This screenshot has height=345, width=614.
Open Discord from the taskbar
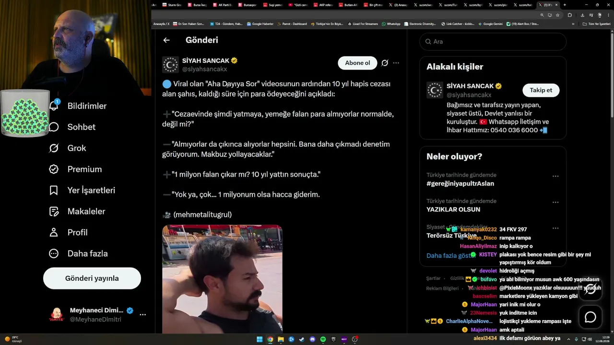pyautogui.click(x=312, y=339)
